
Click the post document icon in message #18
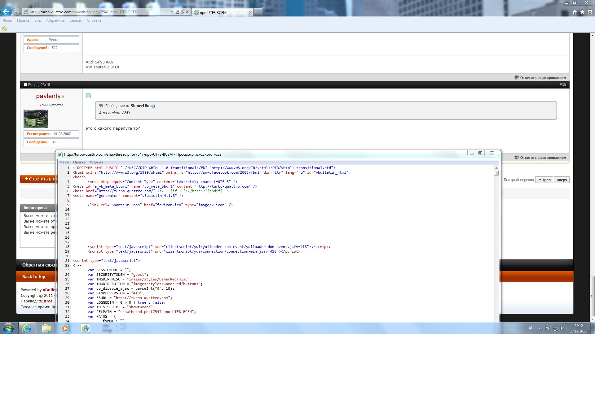pos(88,96)
